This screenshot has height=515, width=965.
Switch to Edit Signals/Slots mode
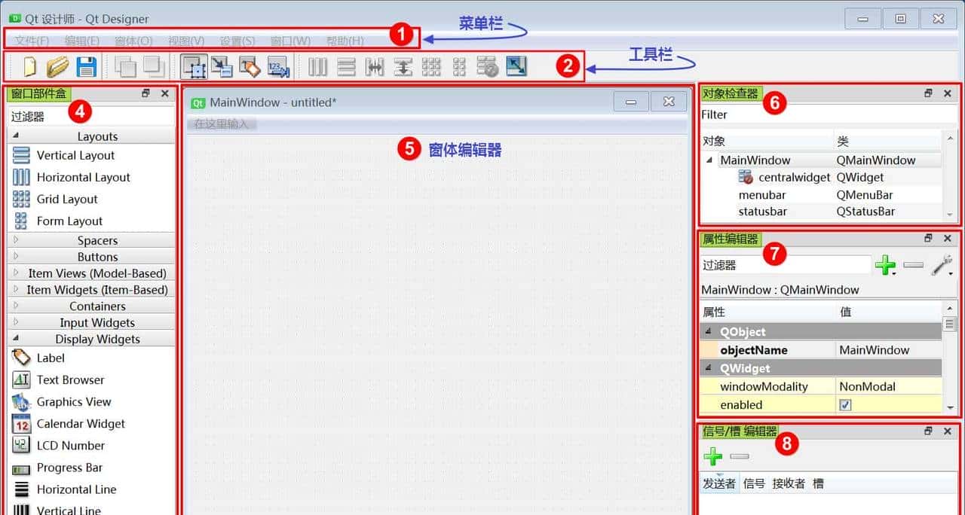[x=223, y=66]
